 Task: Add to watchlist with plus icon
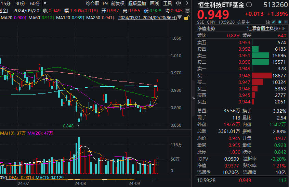pyautogui.click(x=286, y=22)
